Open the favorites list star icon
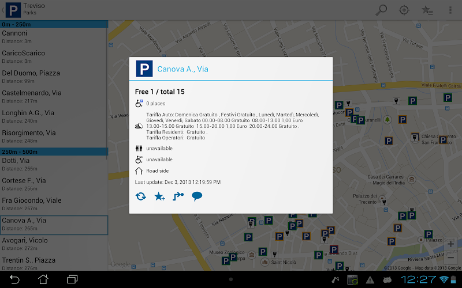 coord(427,10)
